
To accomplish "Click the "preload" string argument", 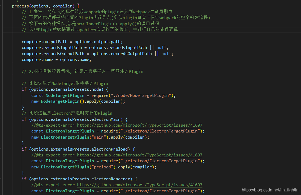I will click(x=102, y=167).
